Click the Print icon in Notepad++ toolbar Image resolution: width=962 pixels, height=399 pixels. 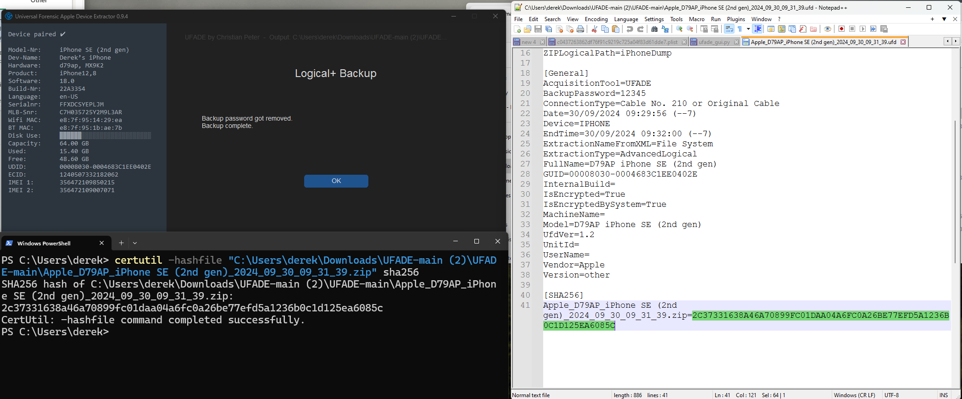tap(580, 29)
